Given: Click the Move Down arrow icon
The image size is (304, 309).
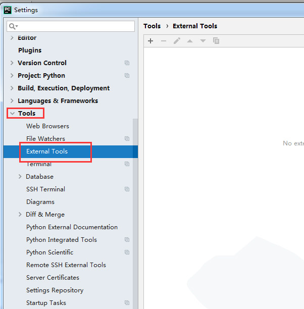Looking at the screenshot, I should [x=203, y=41].
